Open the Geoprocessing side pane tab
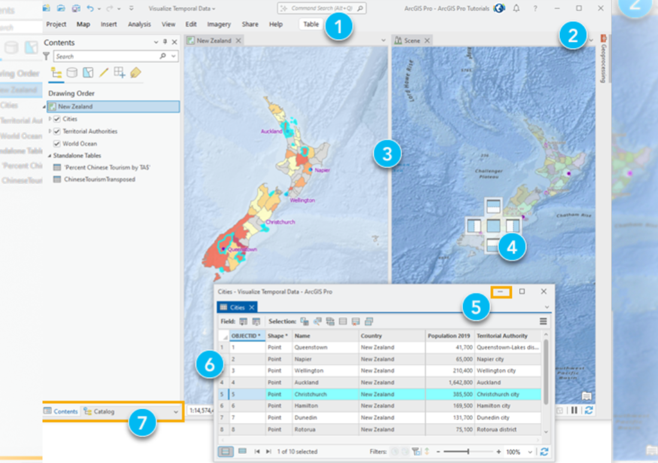 coord(604,59)
